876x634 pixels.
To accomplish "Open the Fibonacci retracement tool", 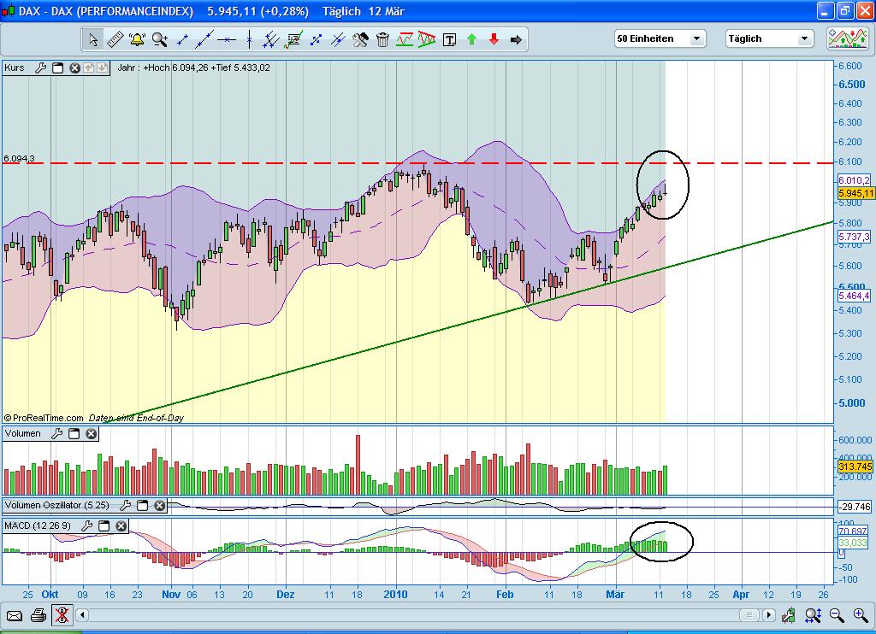I will click(293, 39).
